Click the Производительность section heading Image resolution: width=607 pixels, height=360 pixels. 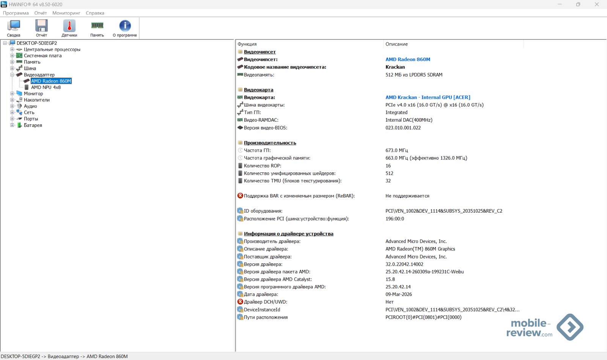coord(270,143)
